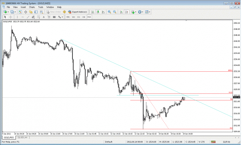Open the Window menu
Screen dimensions: 242x145
50,7
